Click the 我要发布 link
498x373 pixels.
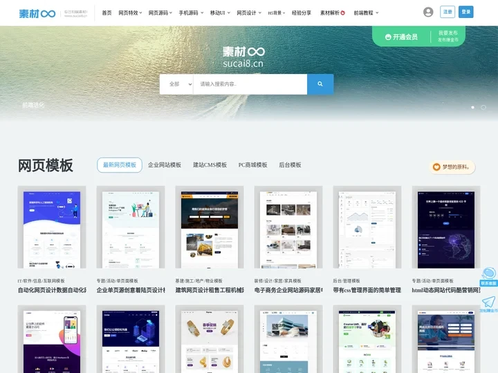tap(448, 33)
